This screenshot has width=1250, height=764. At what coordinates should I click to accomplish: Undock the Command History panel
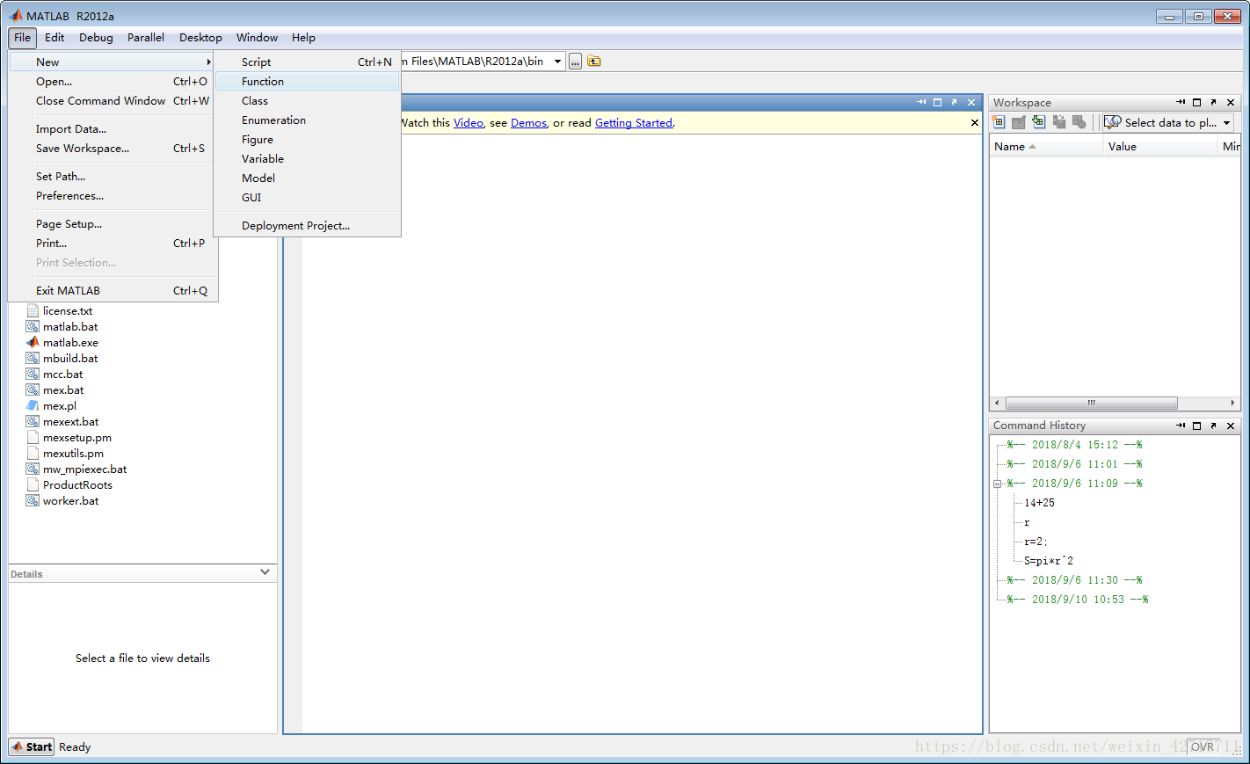tap(1213, 426)
